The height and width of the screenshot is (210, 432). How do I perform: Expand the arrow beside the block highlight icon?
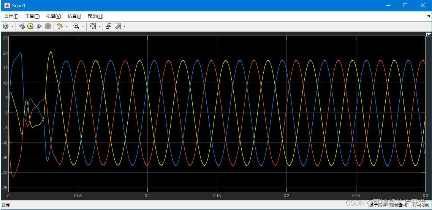coord(66,27)
